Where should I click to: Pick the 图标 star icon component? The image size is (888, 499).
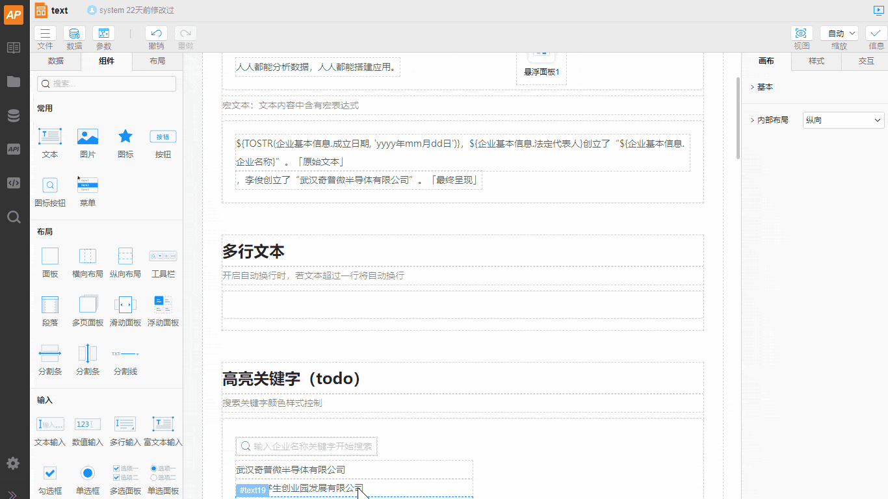(125, 137)
